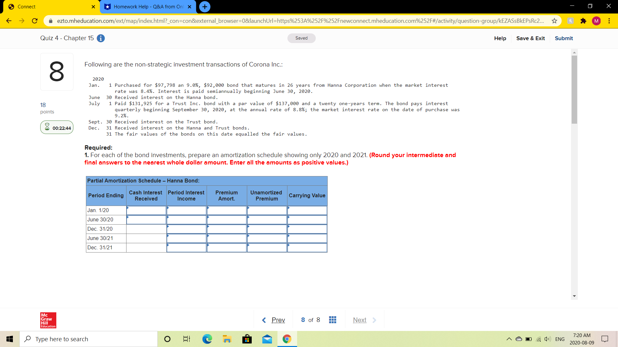Image resolution: width=618 pixels, height=347 pixels.
Task: Click the June 30/20 Premium Amort. cell
Action: click(227, 220)
